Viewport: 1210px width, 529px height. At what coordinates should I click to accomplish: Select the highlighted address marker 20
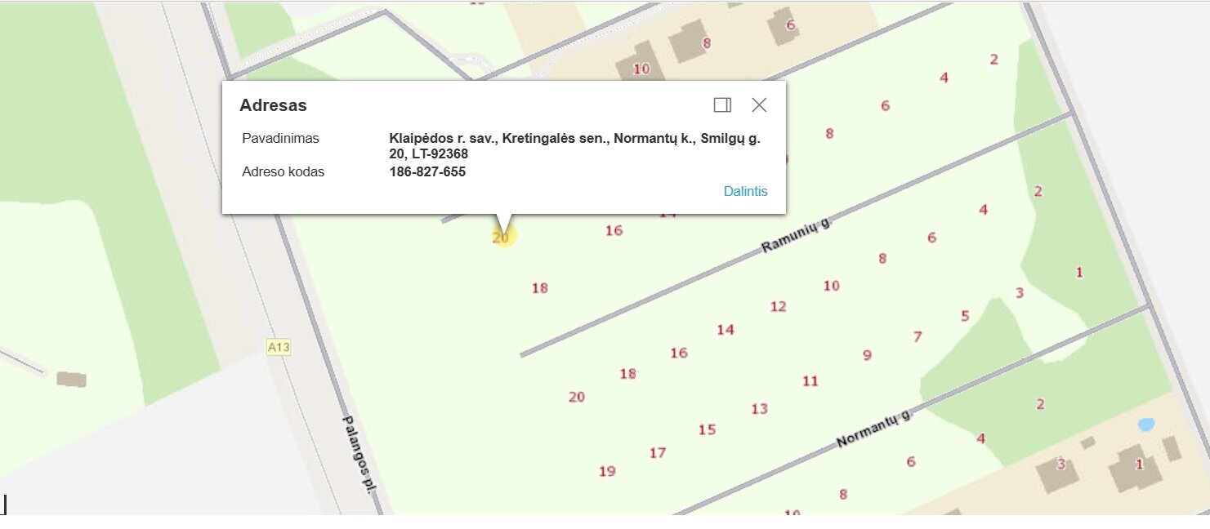[502, 237]
